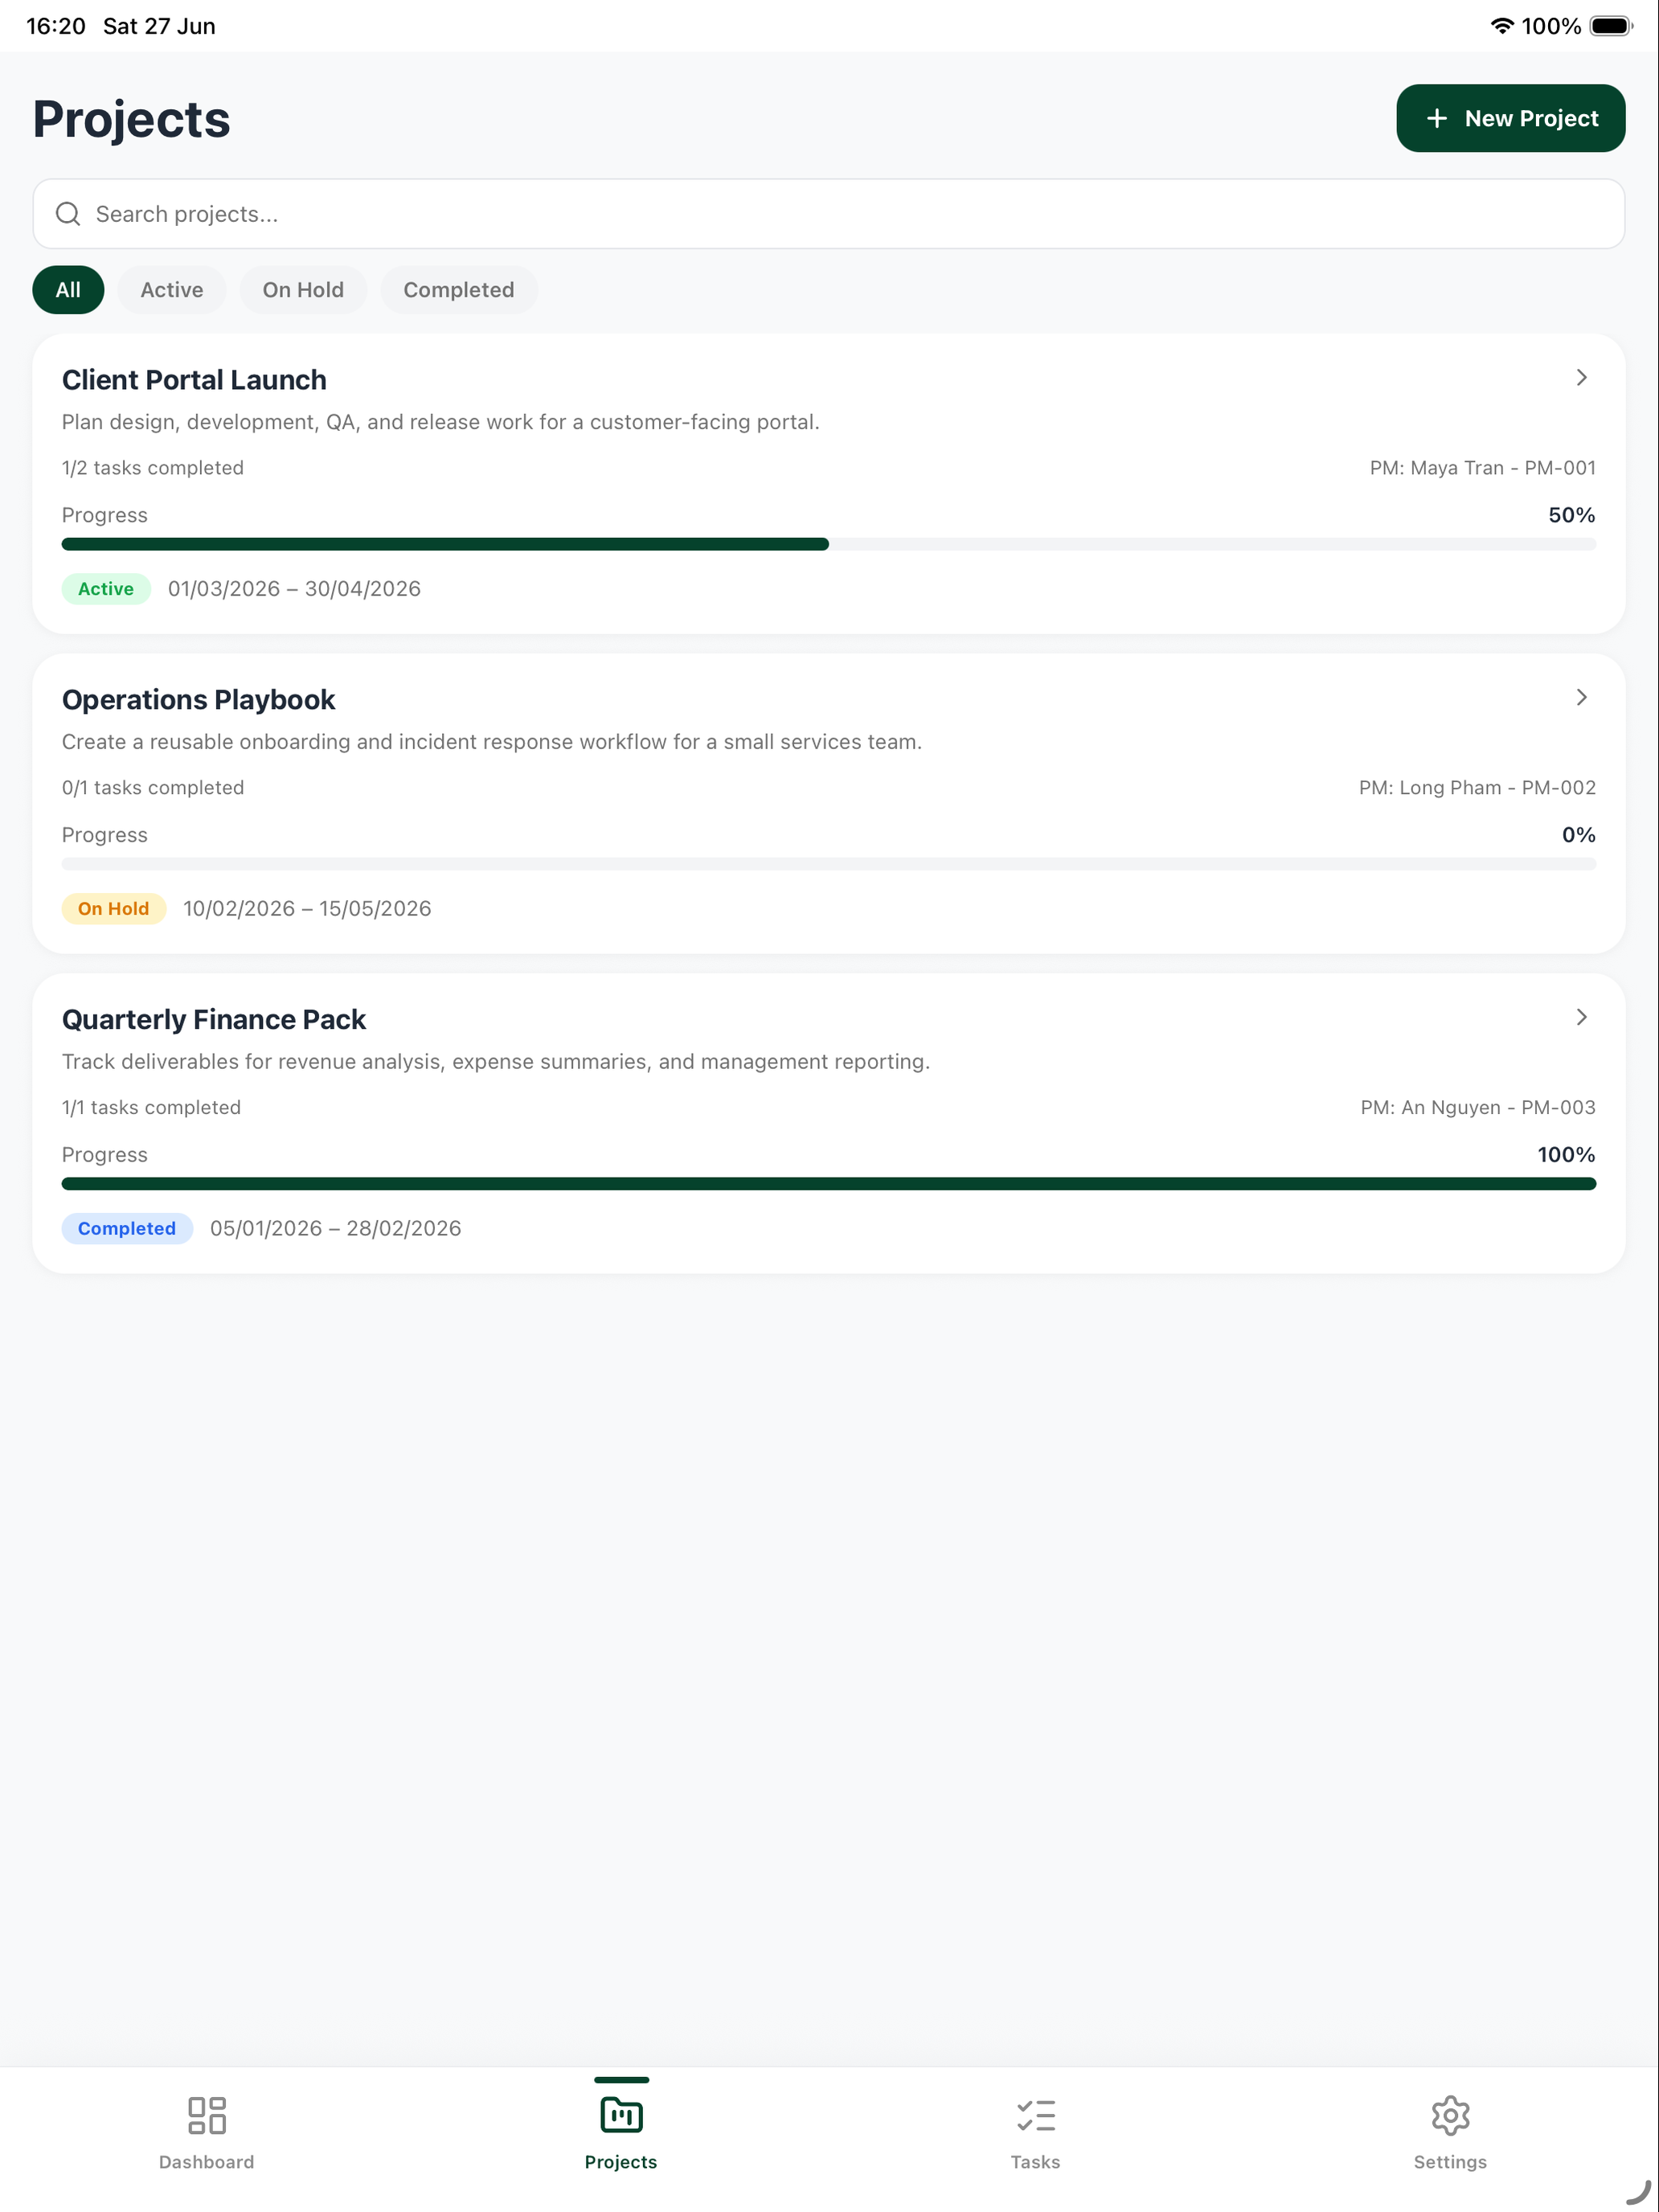Click 'PM: Long Pham - PM-002'
This screenshot has width=1659, height=2212.
pos(1477,788)
